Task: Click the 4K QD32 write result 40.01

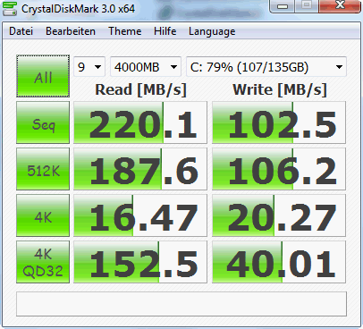Action: (x=279, y=262)
